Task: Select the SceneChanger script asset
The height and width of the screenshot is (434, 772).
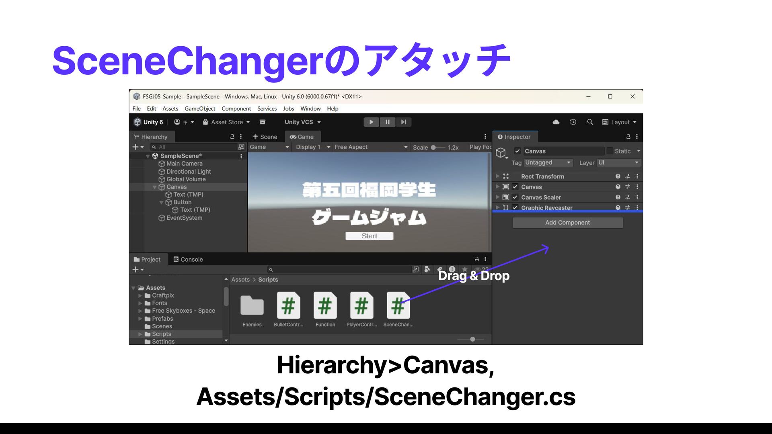Action: click(398, 306)
